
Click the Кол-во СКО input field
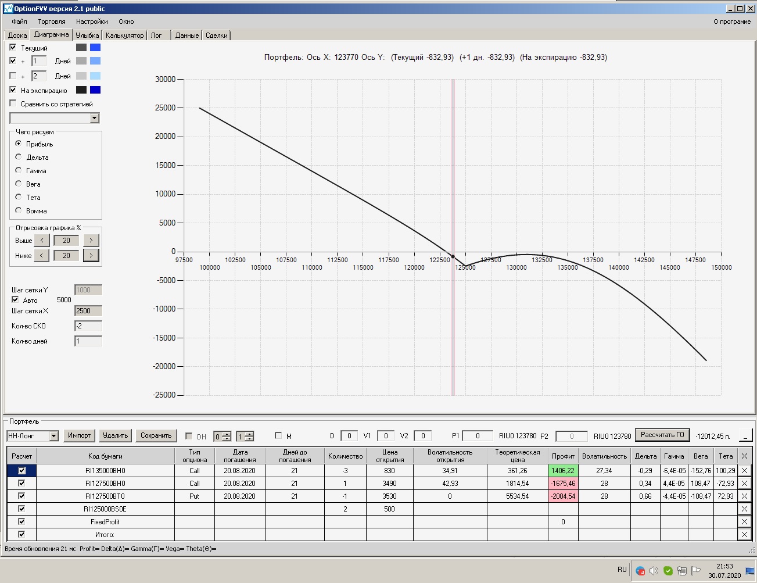[88, 326]
